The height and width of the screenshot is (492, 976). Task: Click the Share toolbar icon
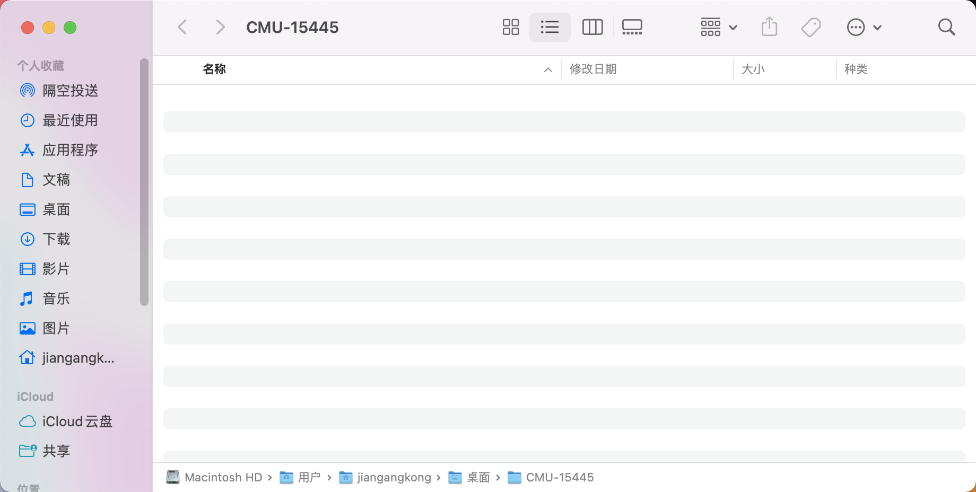pyautogui.click(x=769, y=27)
